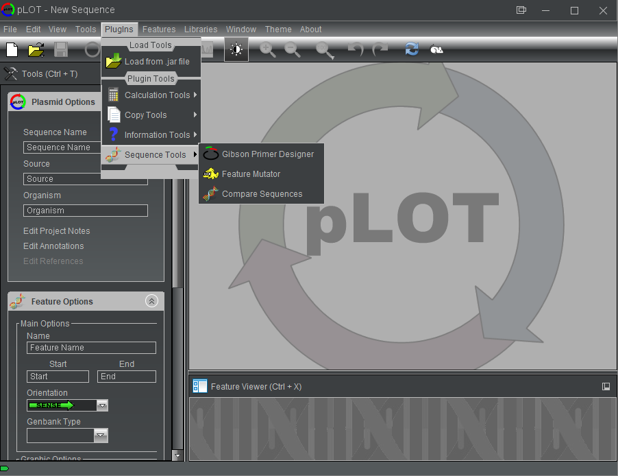Viewport: 618px width, 476px height.
Task: Click the zoom in magnifier icon
Action: tap(267, 49)
